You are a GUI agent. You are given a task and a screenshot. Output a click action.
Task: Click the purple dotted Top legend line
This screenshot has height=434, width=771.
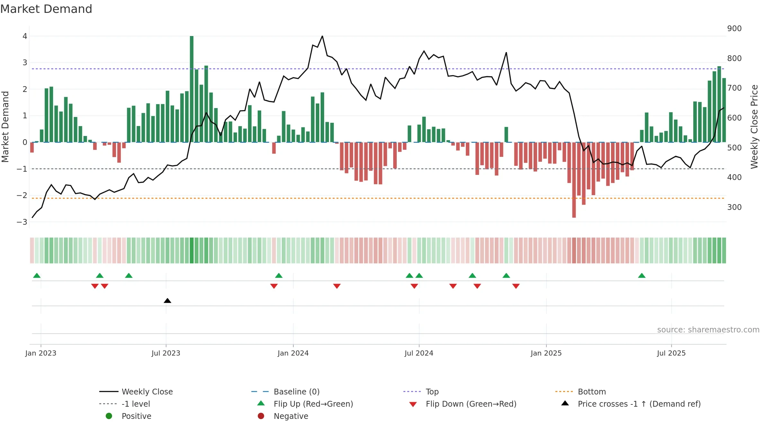click(412, 392)
